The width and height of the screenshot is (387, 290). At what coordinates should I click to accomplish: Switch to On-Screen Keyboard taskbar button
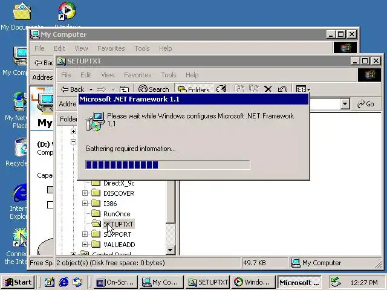[x=115, y=282]
